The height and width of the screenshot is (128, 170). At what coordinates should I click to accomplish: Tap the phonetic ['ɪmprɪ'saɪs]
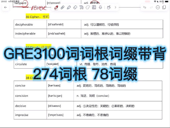pos(56,115)
